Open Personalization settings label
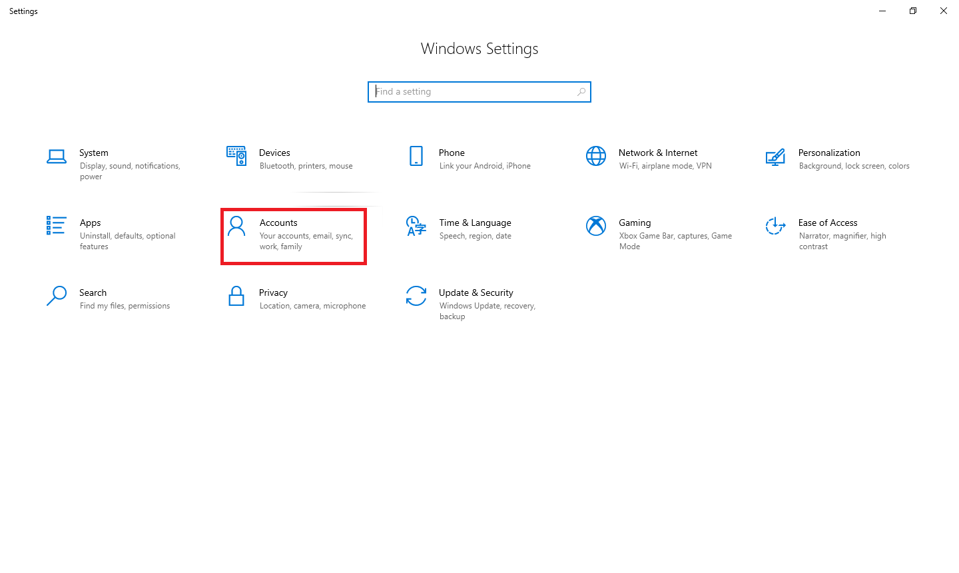This screenshot has height=573, width=959. (x=829, y=153)
